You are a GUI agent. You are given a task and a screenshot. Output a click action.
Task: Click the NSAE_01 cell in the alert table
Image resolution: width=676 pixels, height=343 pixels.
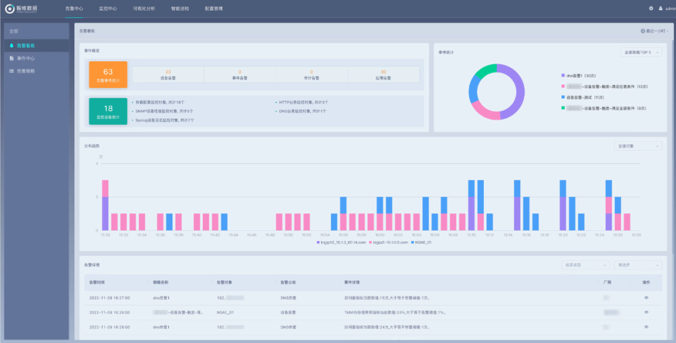tap(225, 312)
